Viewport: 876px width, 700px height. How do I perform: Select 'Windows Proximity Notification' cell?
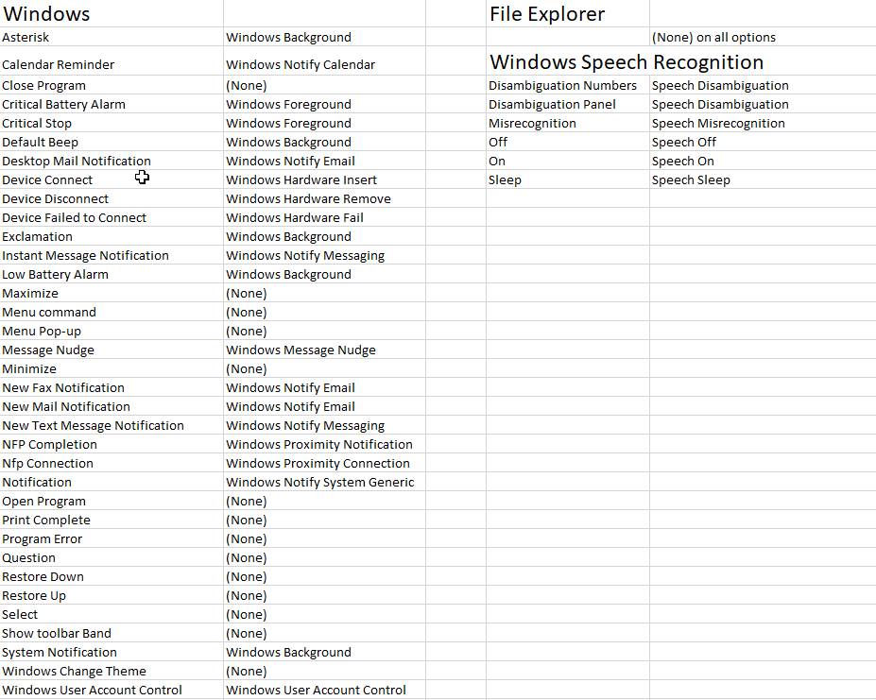pos(324,444)
